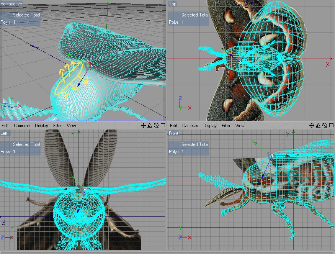Open the Filter menu above Front viewport
The image size is (335, 254).
pos(226,126)
